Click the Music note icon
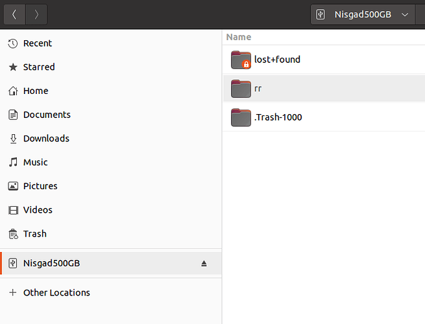 click(13, 163)
